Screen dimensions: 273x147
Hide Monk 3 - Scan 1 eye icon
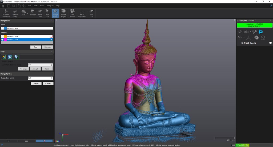pyautogui.click(x=3, y=40)
